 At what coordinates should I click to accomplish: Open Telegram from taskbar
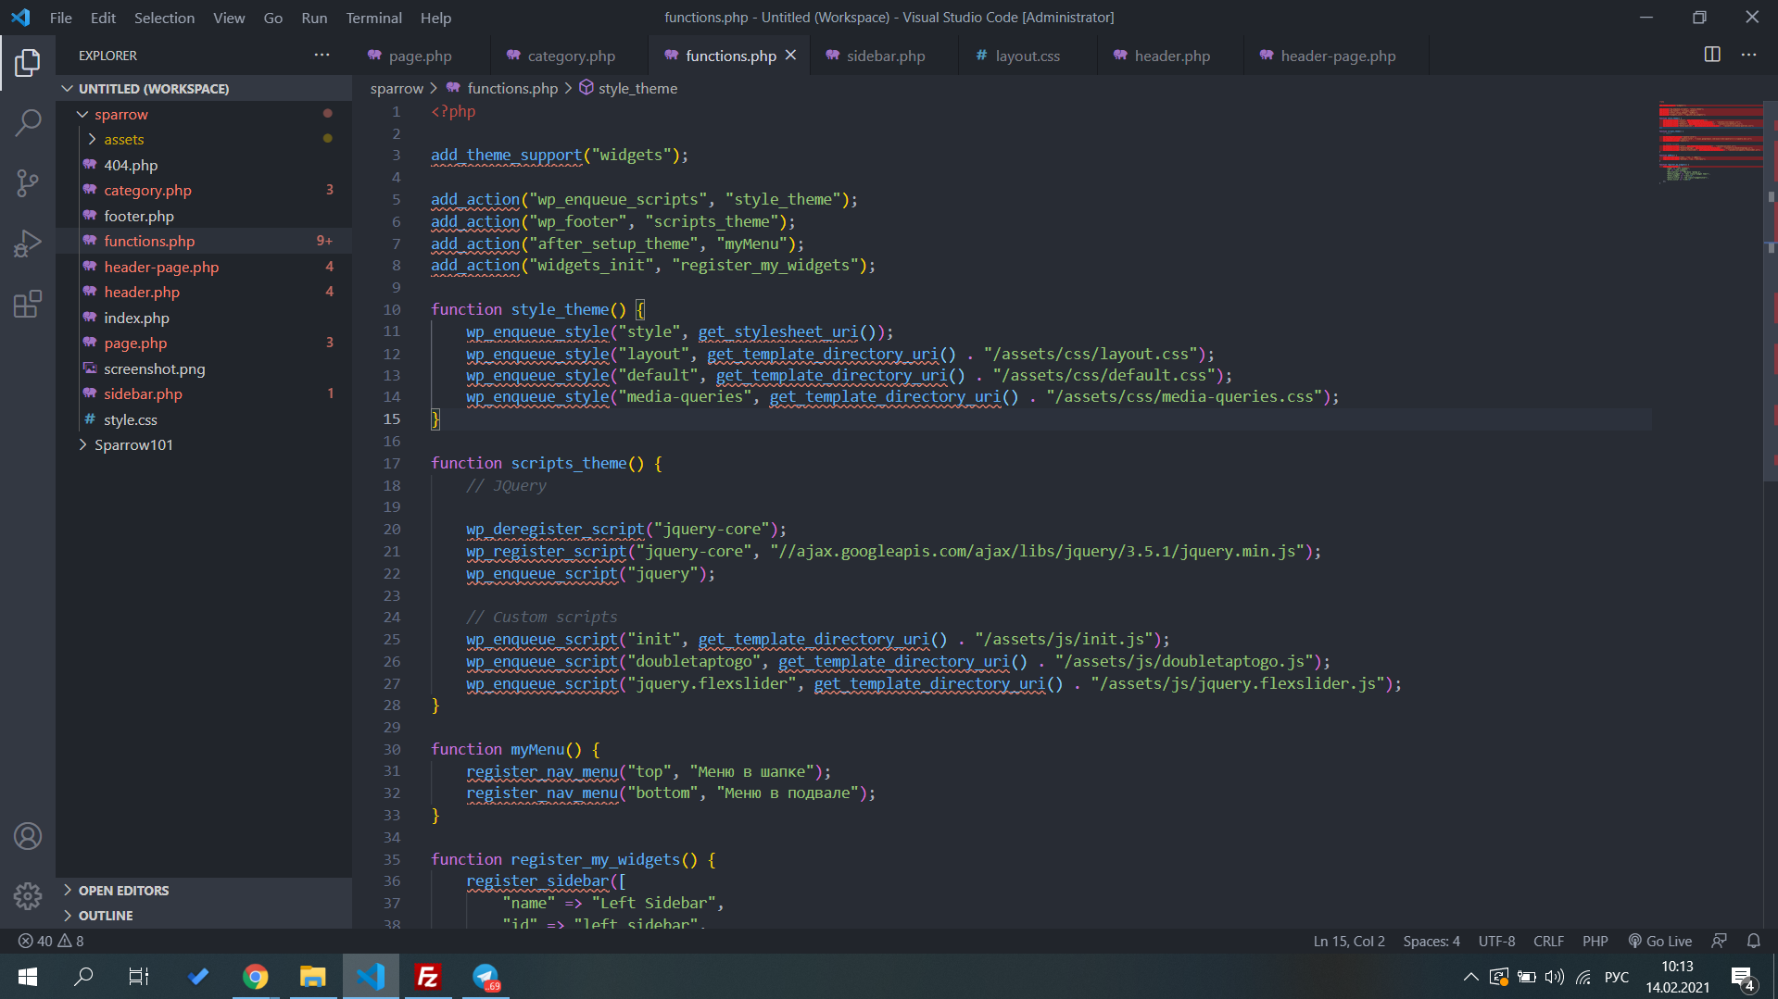pyautogui.click(x=485, y=977)
